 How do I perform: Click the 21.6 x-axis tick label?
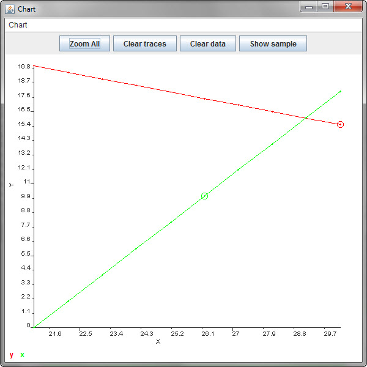pos(55,334)
